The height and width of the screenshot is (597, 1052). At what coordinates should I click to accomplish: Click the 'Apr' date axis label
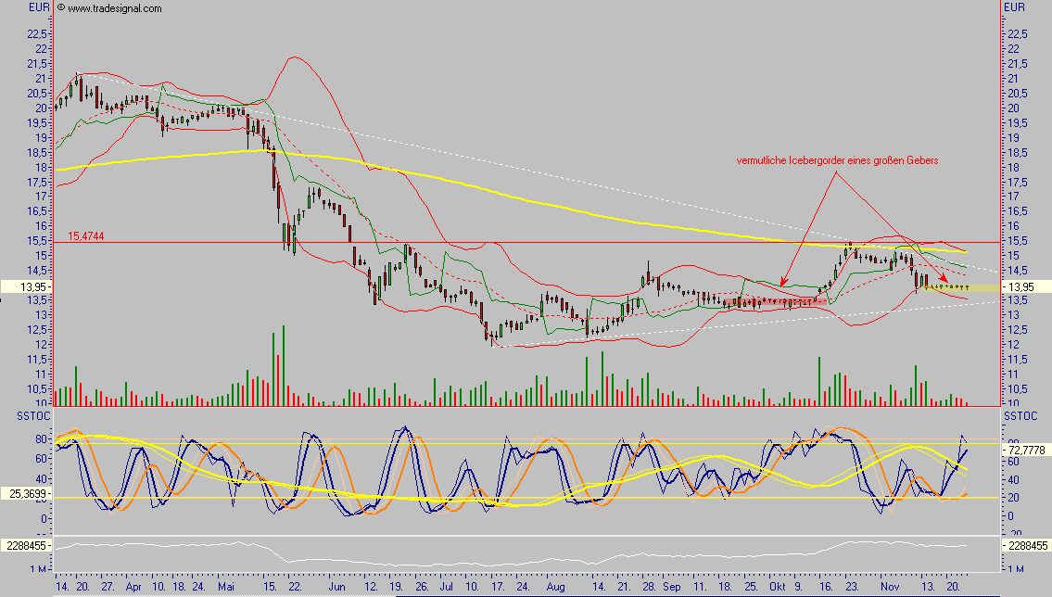click(x=133, y=586)
